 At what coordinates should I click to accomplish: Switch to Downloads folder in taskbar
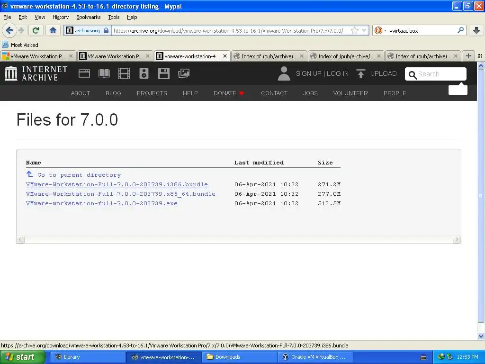[239, 357]
